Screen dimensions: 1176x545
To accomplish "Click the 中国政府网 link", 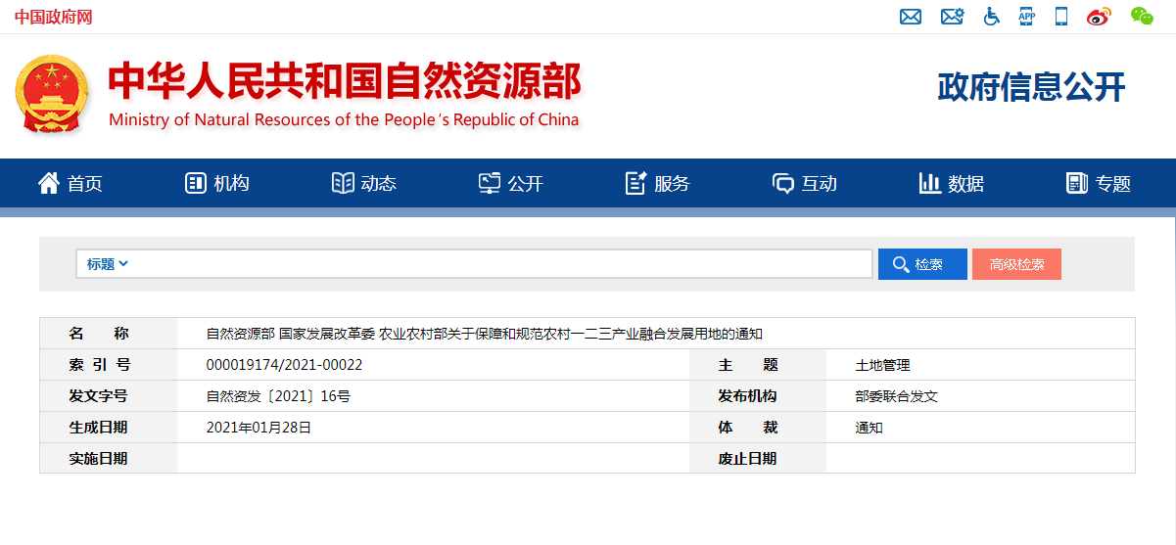I will pos(53,17).
